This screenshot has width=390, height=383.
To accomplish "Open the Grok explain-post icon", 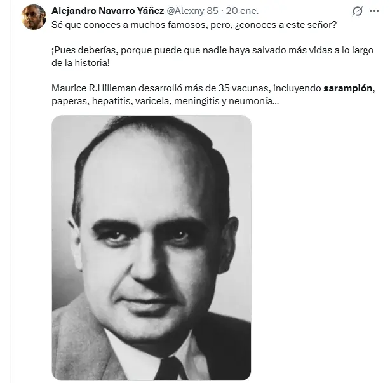I will [358, 11].
